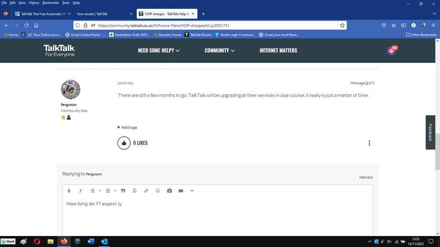Insert a bulleted list
440x247 pixels.
92,191
